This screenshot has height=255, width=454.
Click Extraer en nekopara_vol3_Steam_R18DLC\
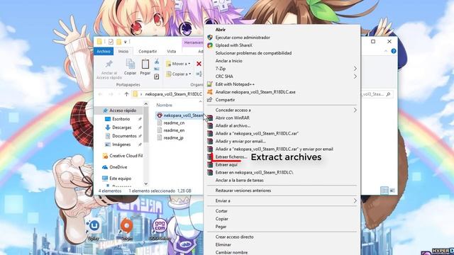pyautogui.click(x=254, y=173)
